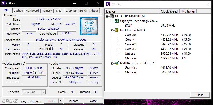The image size is (213, 105).
Task: Click the Core Speed 4498.92 MHz field
Action: click(34, 68)
